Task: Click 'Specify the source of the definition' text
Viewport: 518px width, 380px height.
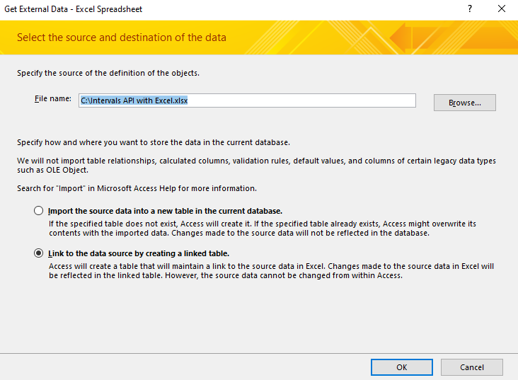Action: coord(108,73)
